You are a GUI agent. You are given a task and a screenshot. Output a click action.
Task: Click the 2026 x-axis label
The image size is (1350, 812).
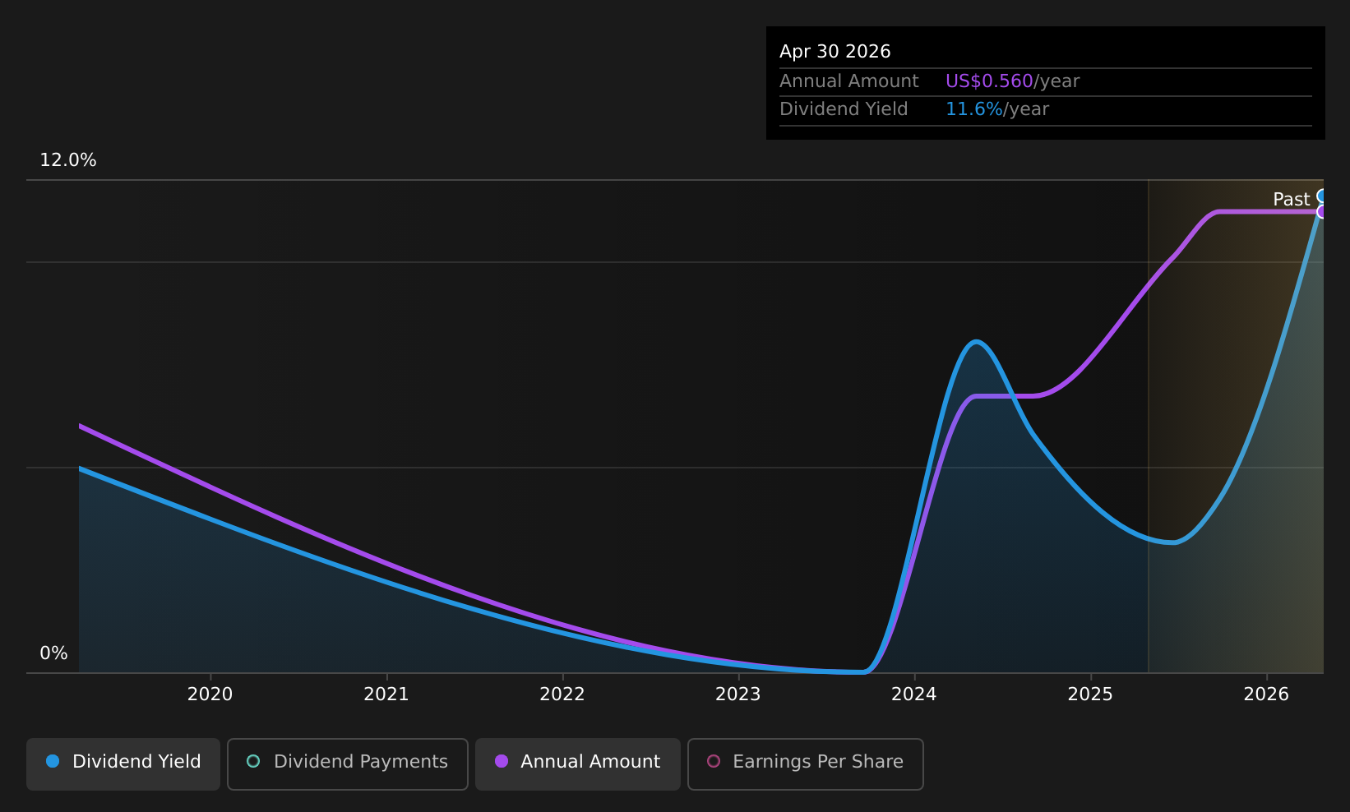(1266, 694)
